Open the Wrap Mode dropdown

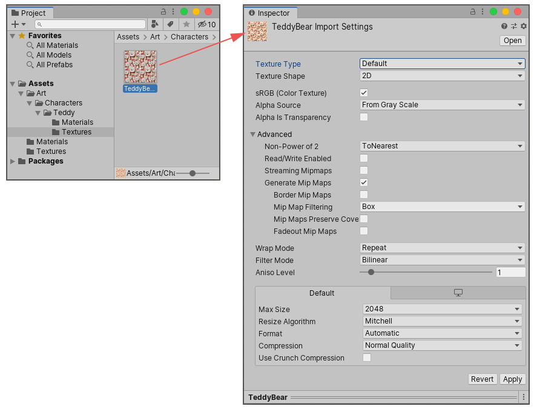coord(442,248)
